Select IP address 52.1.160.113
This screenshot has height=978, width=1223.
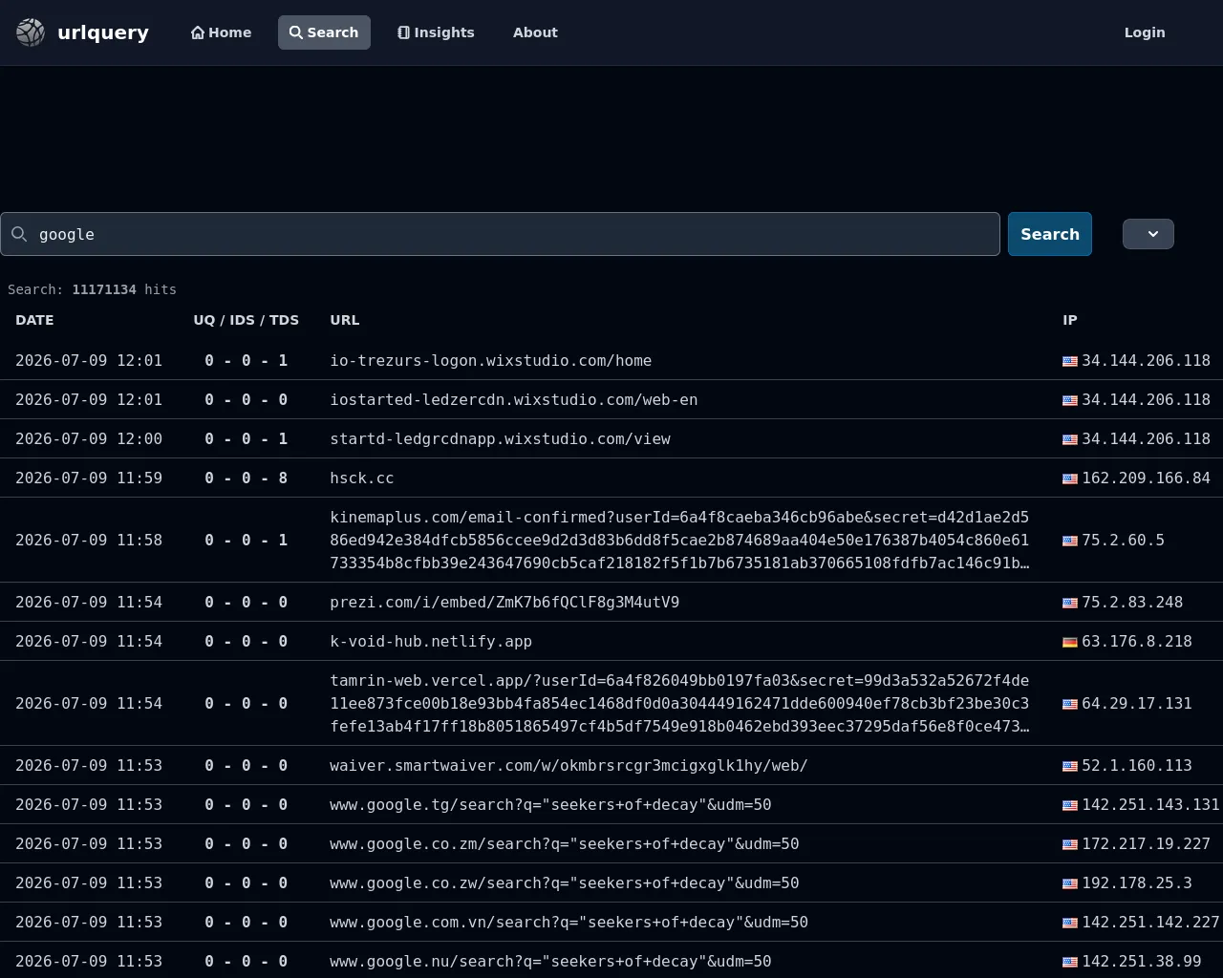click(x=1137, y=766)
